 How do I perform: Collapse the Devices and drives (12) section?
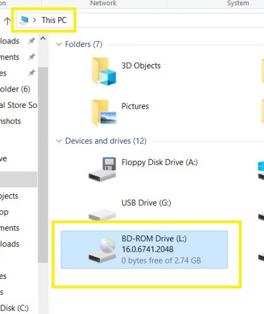tap(59, 141)
